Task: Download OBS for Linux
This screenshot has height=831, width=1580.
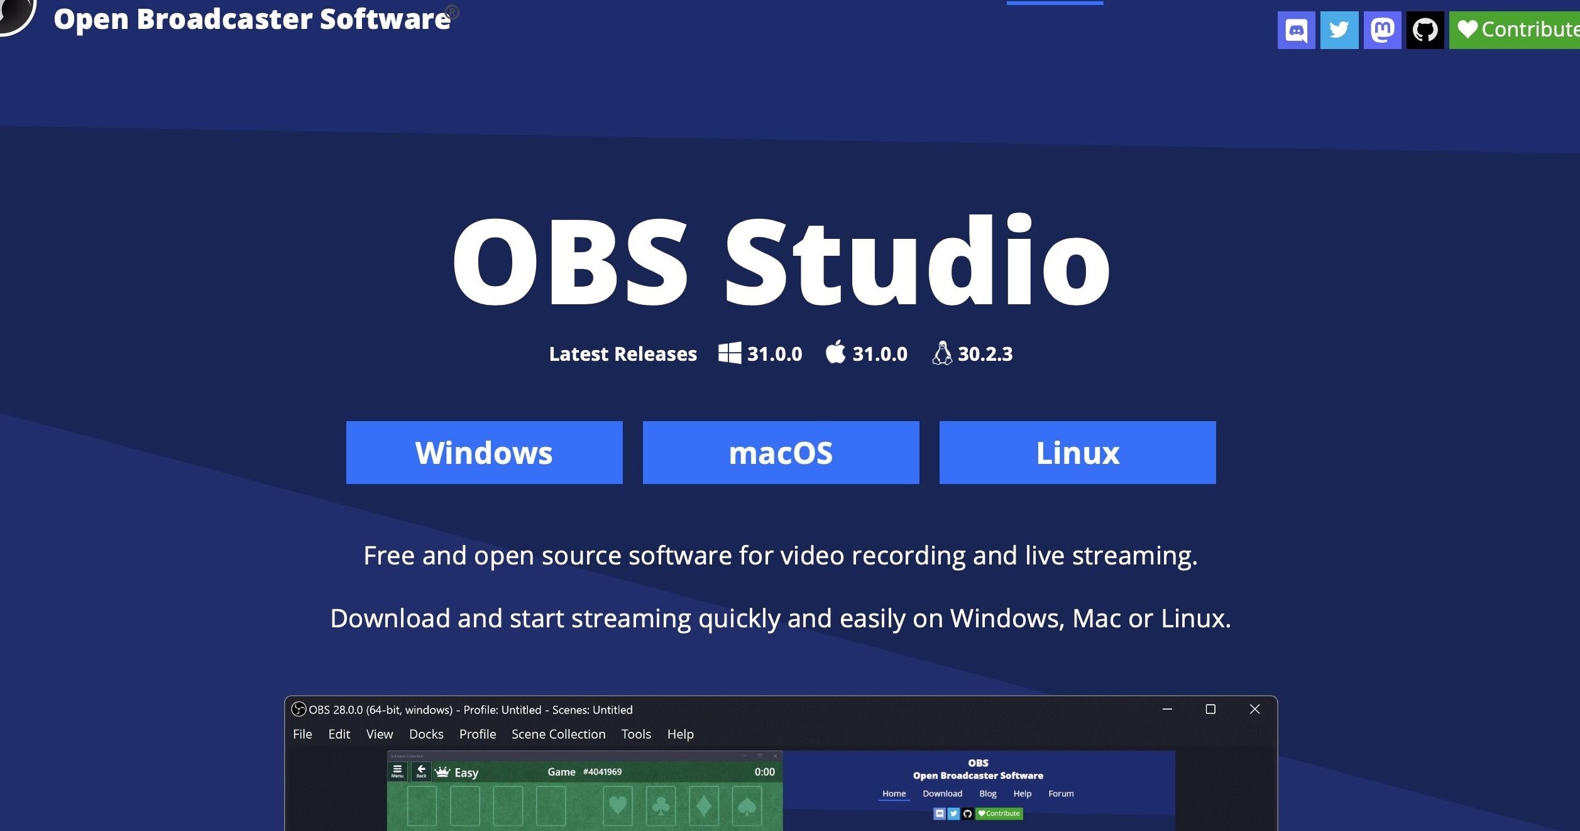Action: point(1077,453)
